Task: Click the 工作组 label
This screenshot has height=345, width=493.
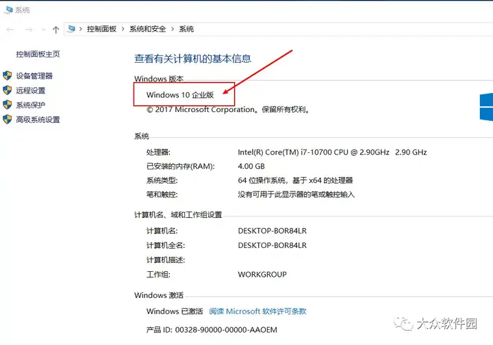Action: [x=158, y=275]
